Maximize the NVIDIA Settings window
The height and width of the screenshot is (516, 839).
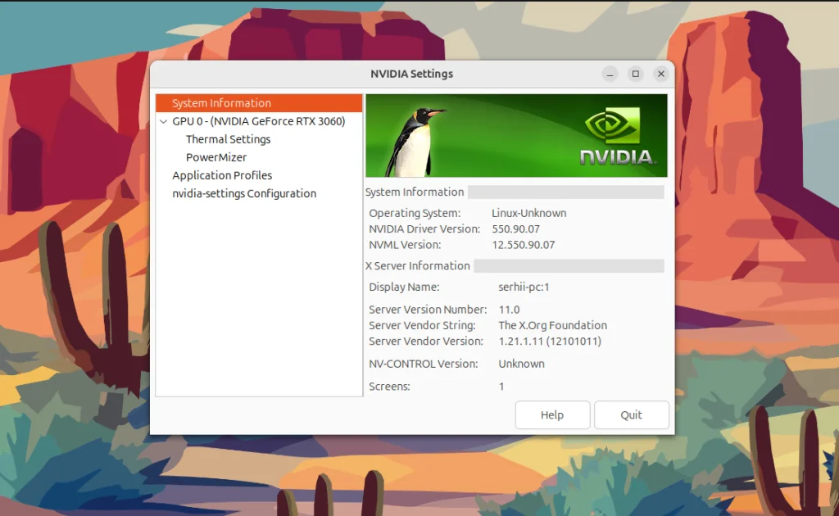pyautogui.click(x=636, y=74)
